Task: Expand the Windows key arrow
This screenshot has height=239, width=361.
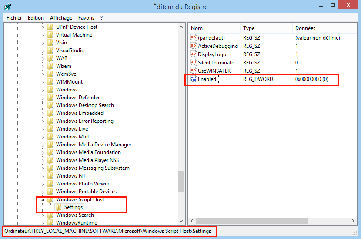Action: coord(43,90)
